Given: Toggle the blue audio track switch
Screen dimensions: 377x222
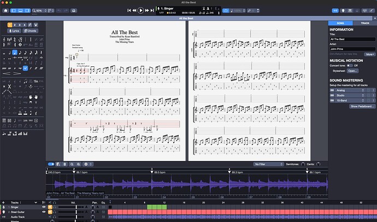Looking at the screenshot, I should [x=51, y=164].
